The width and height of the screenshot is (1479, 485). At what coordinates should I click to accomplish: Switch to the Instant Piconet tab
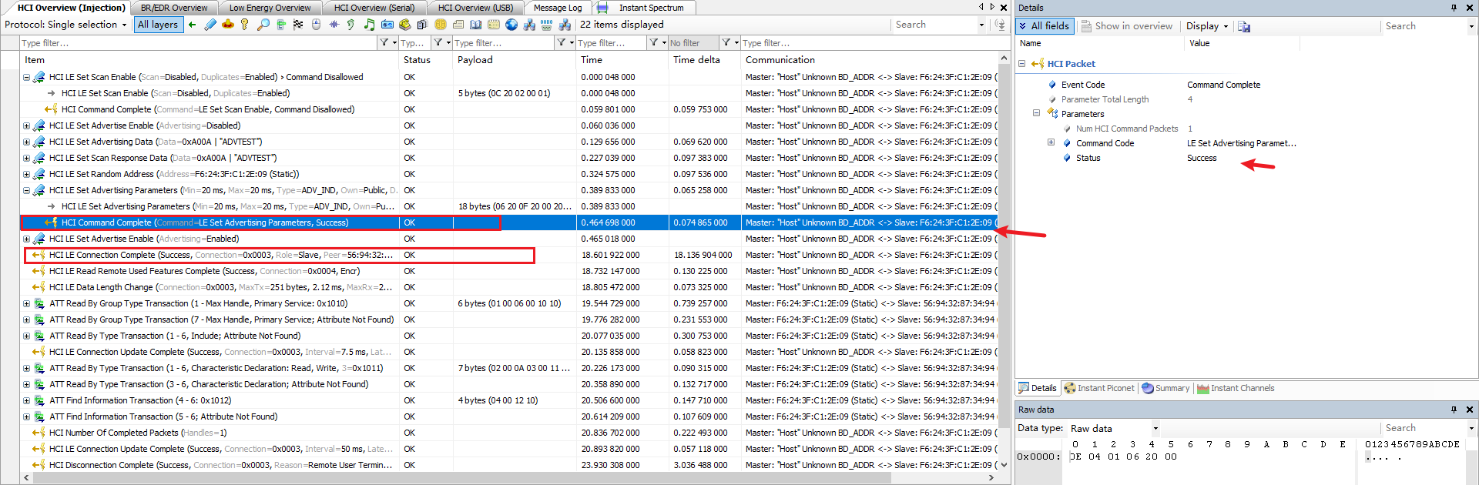[x=1099, y=388]
